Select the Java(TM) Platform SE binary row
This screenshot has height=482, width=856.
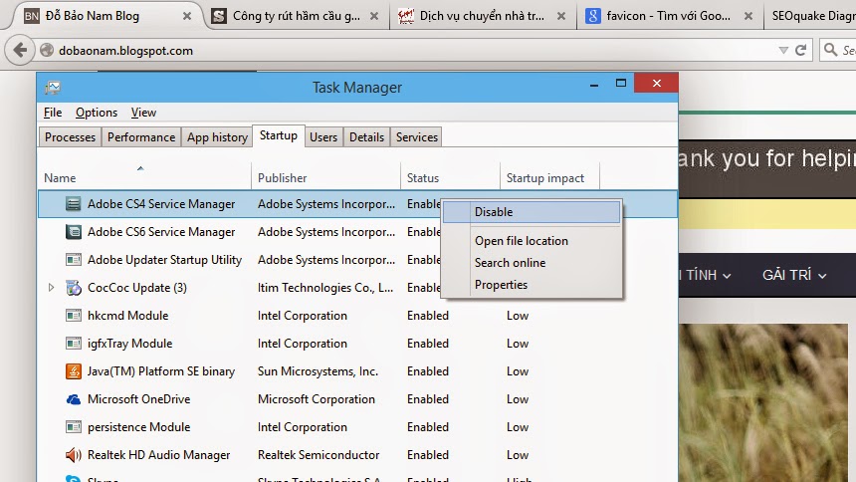pyautogui.click(x=357, y=371)
